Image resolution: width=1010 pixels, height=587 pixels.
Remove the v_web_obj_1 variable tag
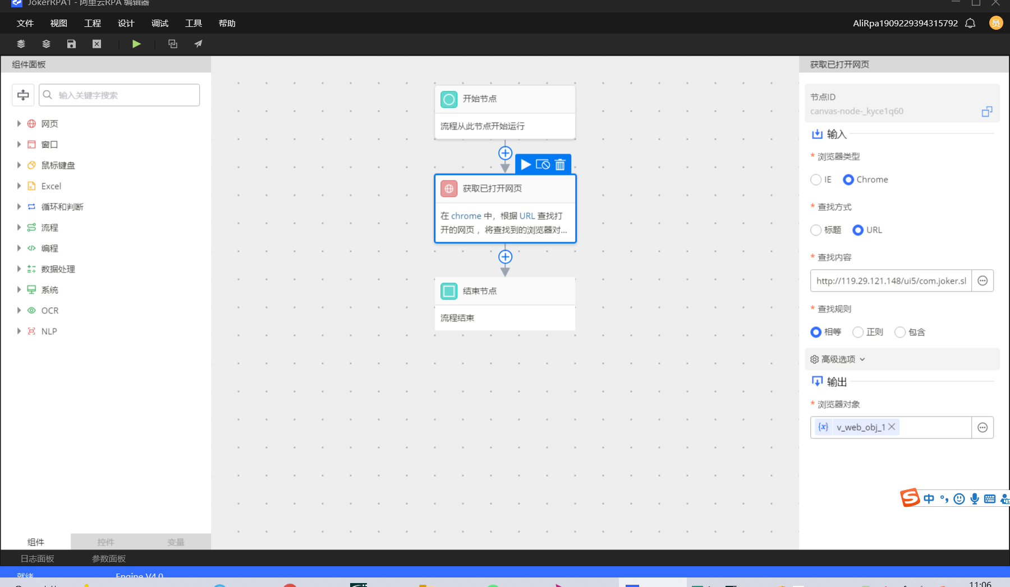(x=892, y=427)
